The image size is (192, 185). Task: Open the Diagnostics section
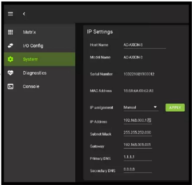pyautogui.click(x=40, y=73)
